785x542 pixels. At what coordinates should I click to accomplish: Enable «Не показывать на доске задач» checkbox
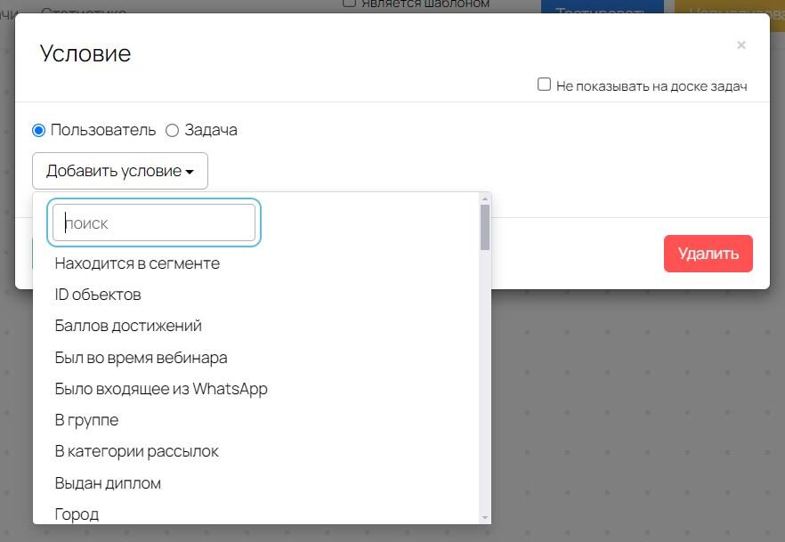pyautogui.click(x=544, y=85)
